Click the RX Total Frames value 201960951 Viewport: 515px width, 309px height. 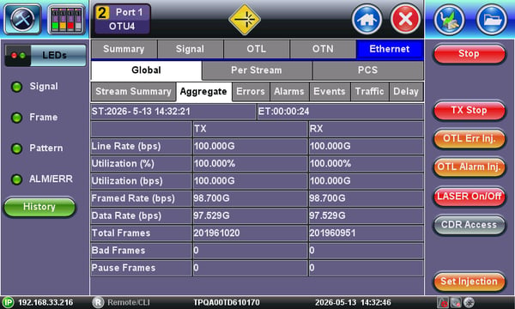[332, 233]
